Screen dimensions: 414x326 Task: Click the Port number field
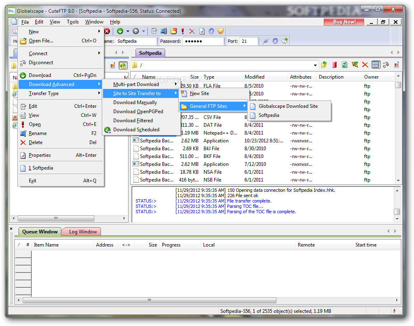point(249,41)
